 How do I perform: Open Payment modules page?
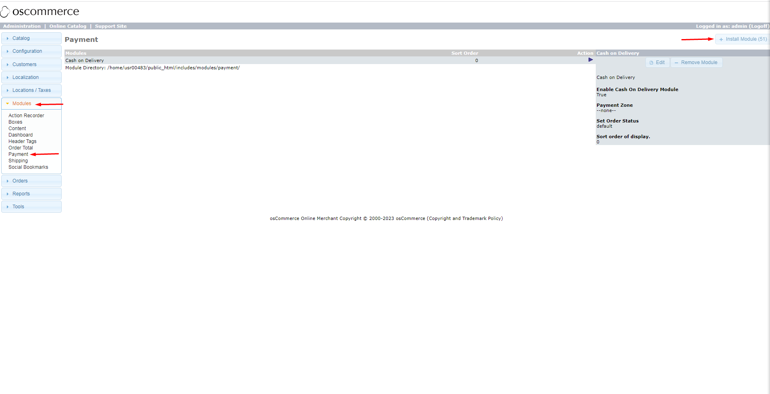coord(18,154)
